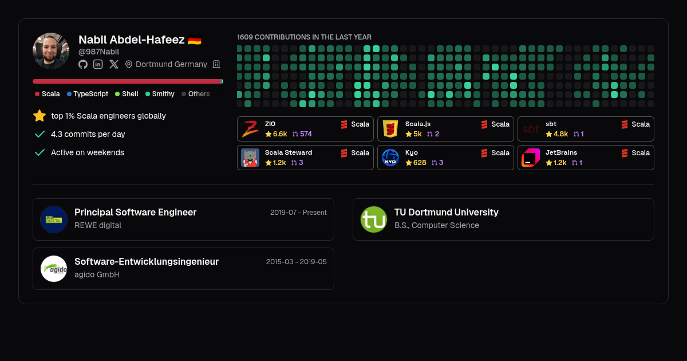Click the Scala Steward logo
The image size is (687, 361).
250,158
